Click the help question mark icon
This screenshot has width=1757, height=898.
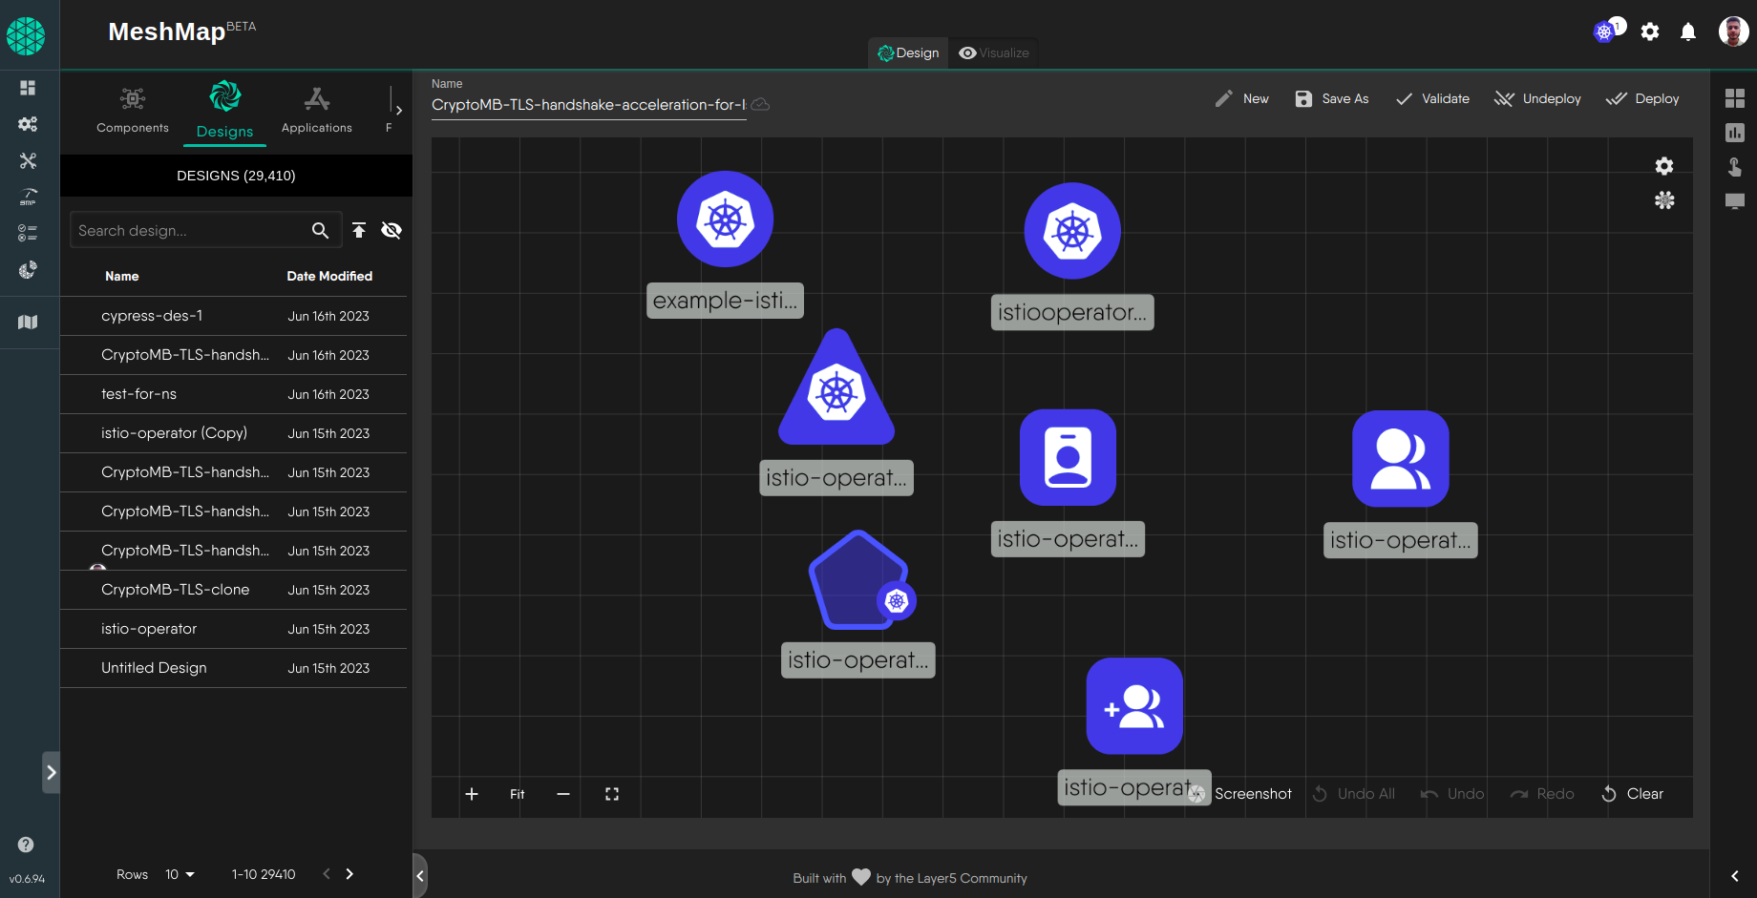click(x=26, y=845)
